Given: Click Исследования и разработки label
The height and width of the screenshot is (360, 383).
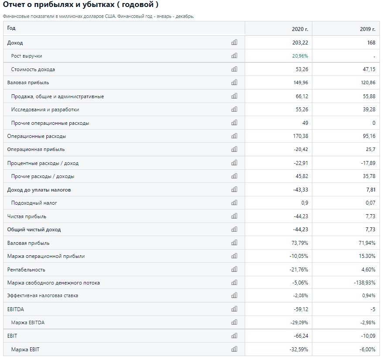Looking at the screenshot, I should (x=45, y=110).
